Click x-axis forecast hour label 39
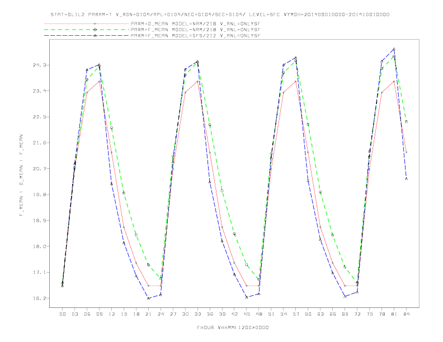The image size is (443, 342). coord(222,314)
